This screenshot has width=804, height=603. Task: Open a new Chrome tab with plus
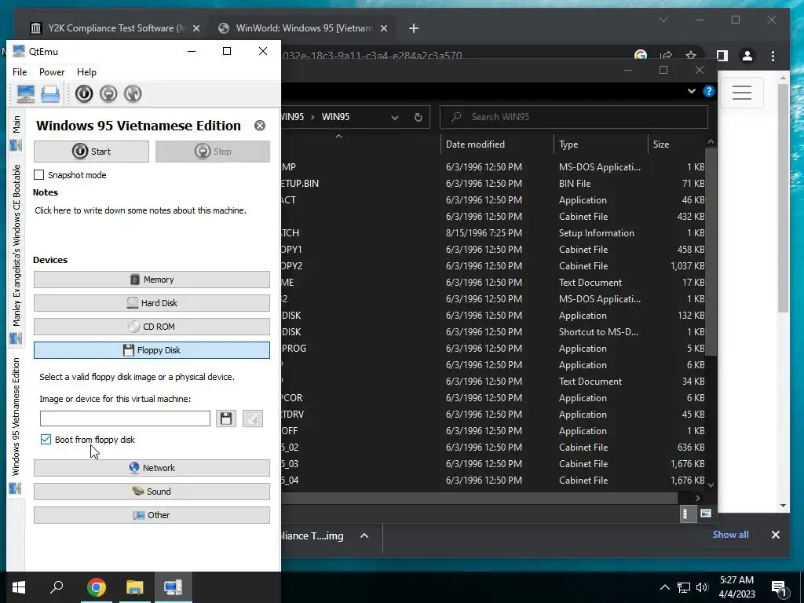click(x=414, y=28)
